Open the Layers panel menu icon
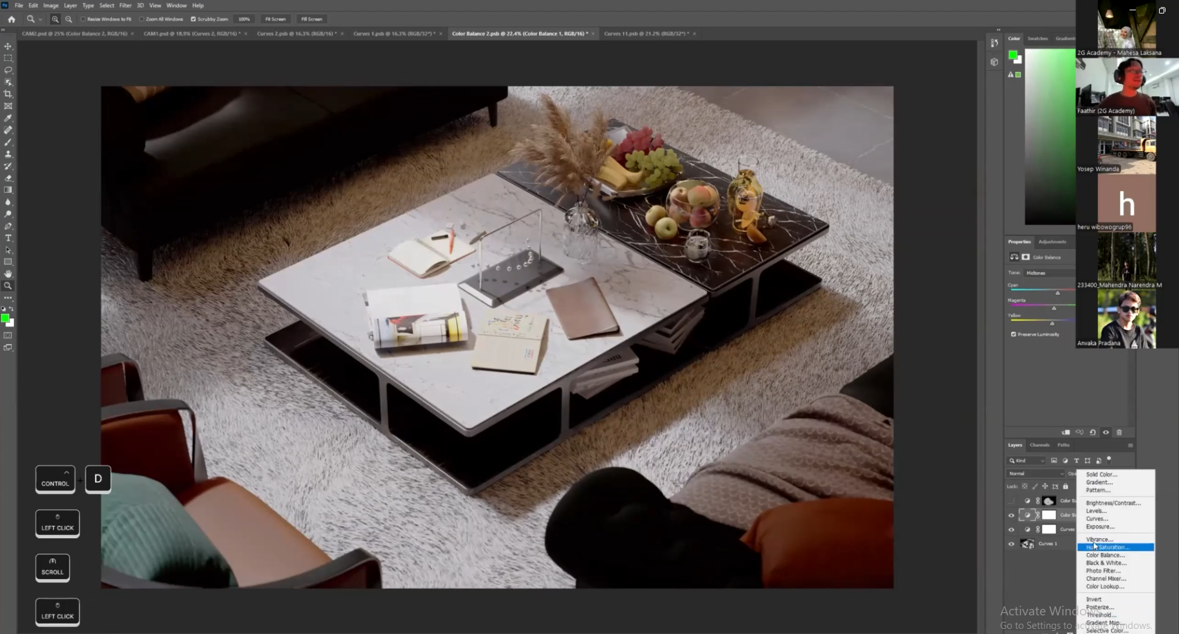The image size is (1179, 634). coord(1130,446)
